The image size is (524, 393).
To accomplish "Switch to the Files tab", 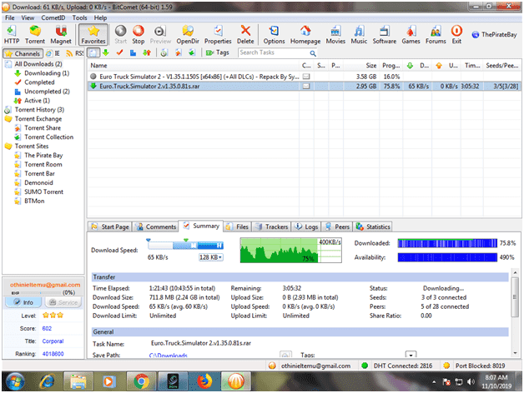I will pos(238,226).
